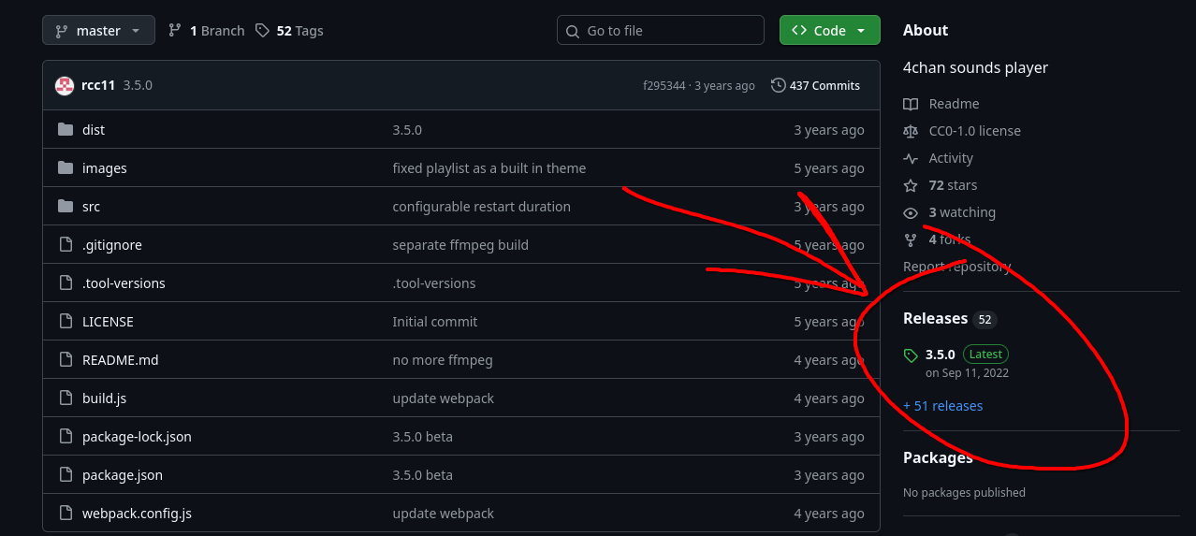Open the README.md file
Screen dimensions: 1196x536
(x=121, y=360)
